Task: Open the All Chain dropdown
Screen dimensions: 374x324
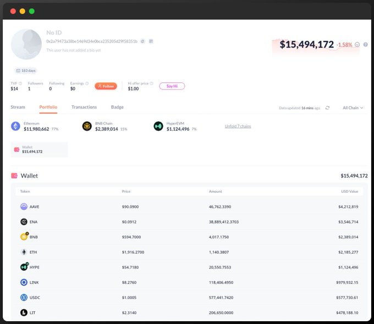Action: 353,108
